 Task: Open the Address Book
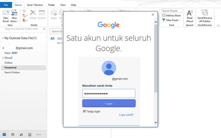(172, 15)
